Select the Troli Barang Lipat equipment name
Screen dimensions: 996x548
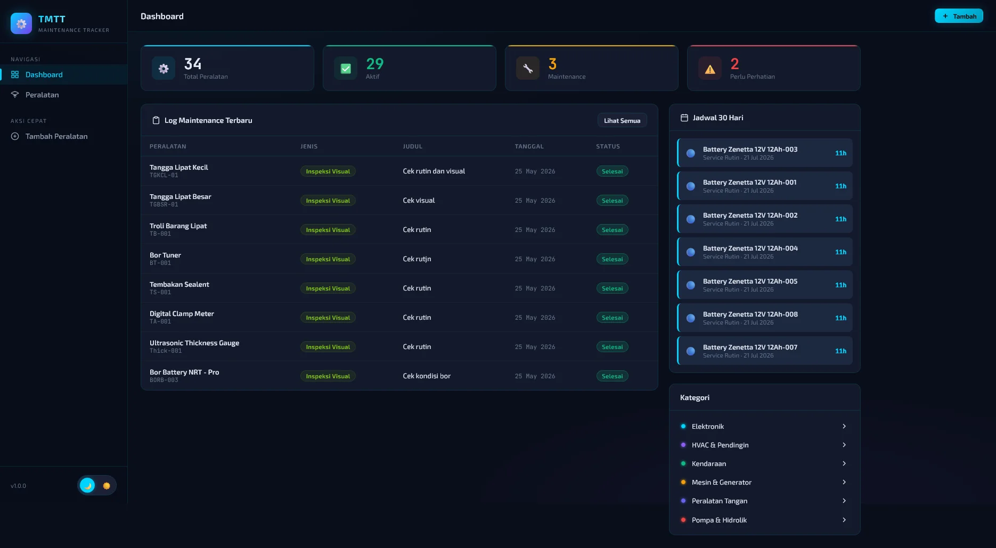tap(178, 226)
